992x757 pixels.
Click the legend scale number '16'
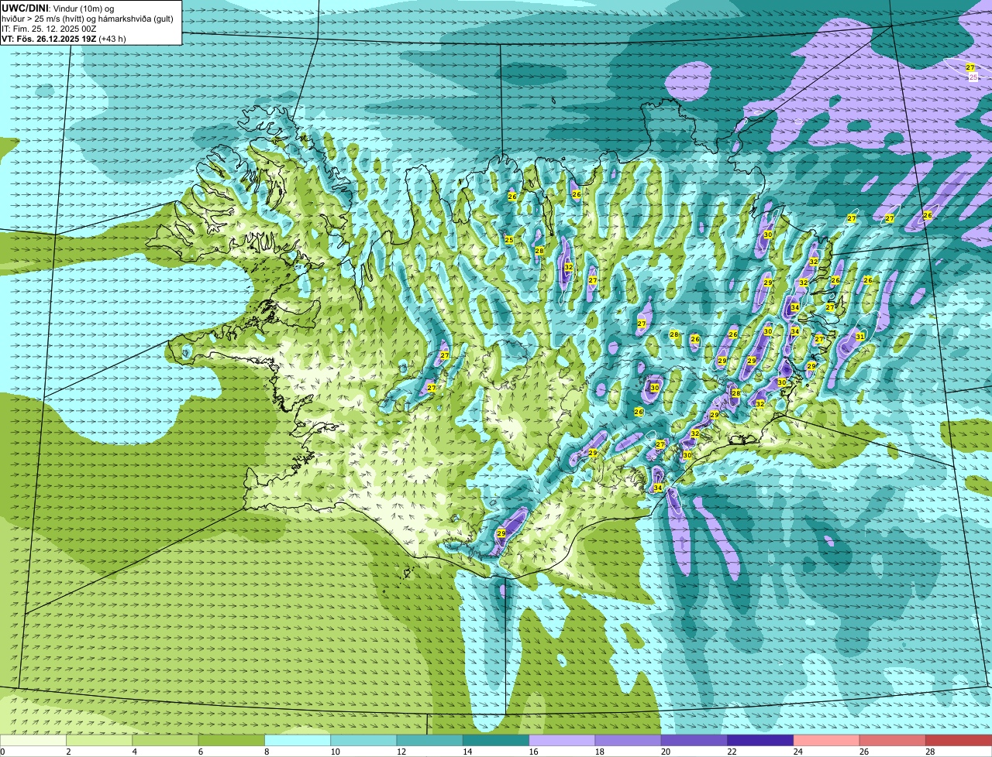click(533, 752)
